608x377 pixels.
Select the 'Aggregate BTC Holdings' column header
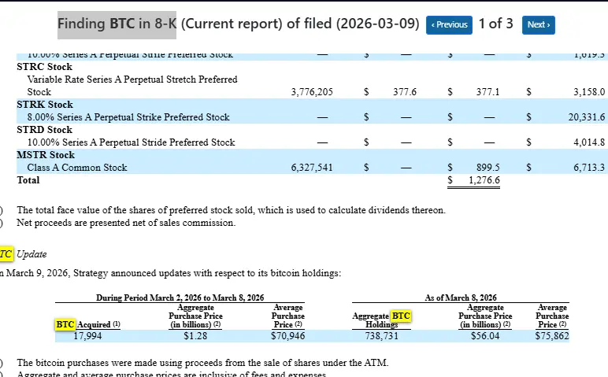tap(381, 320)
